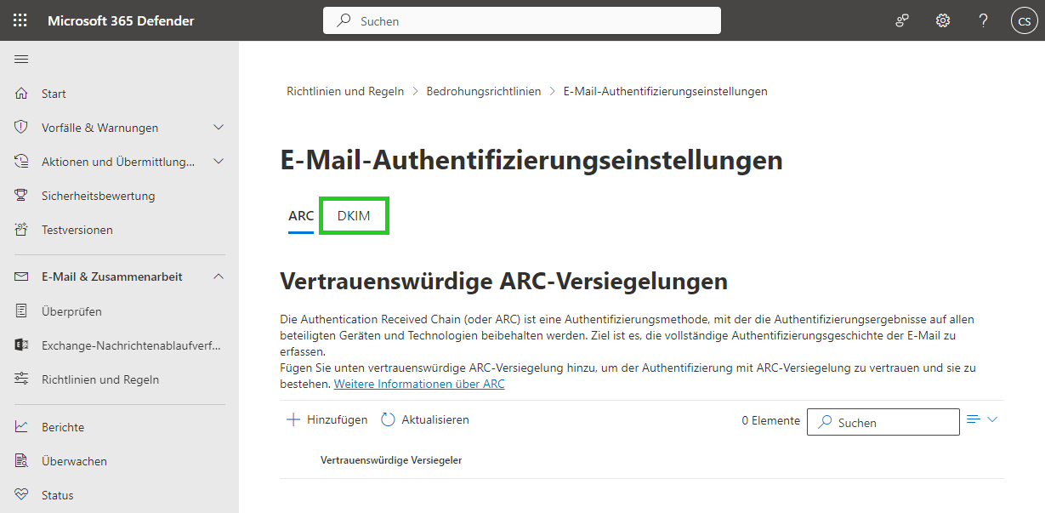Click the Start home icon
Image resolution: width=1045 pixels, height=513 pixels.
point(21,94)
